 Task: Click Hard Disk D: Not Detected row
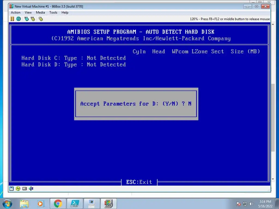point(74,64)
